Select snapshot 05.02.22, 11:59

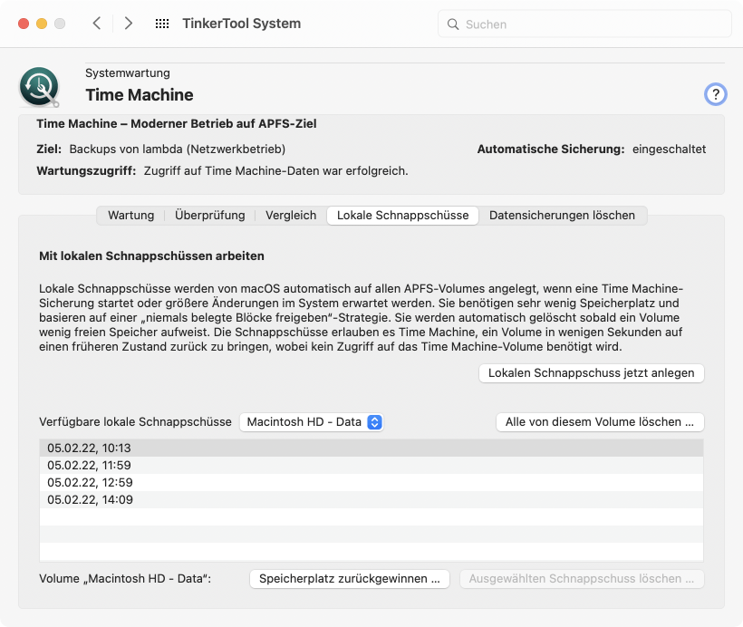point(371,465)
